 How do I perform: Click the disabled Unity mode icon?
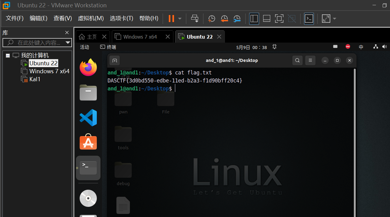[x=292, y=18]
